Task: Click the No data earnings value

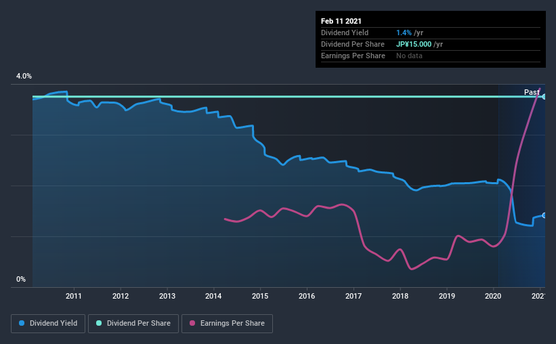Action: [409, 56]
